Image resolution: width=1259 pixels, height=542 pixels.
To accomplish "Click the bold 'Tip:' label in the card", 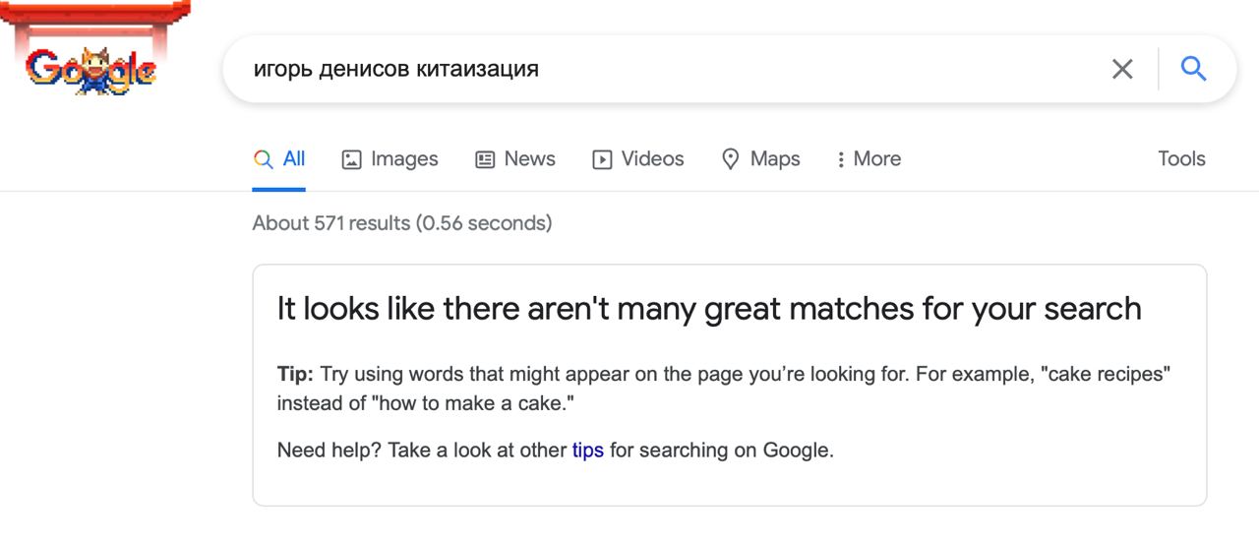I will pyautogui.click(x=295, y=375).
